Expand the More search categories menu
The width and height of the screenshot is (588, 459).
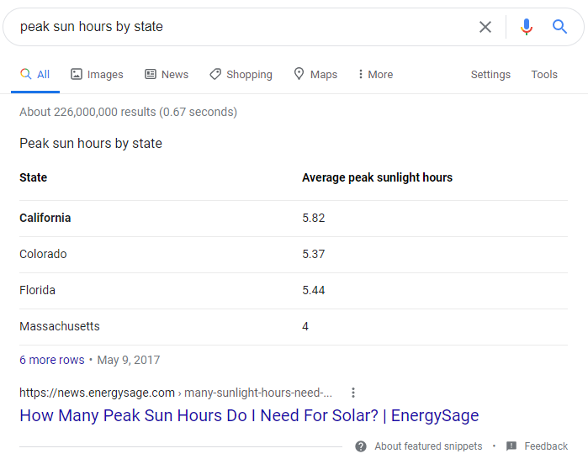(374, 75)
